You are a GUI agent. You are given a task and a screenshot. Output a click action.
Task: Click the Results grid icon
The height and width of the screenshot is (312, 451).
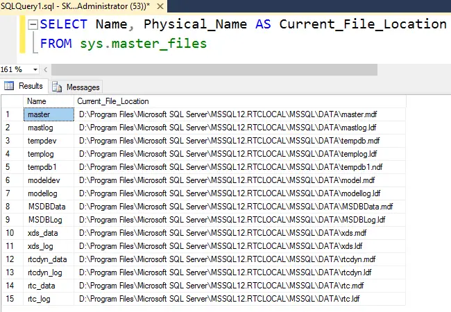pyautogui.click(x=9, y=85)
